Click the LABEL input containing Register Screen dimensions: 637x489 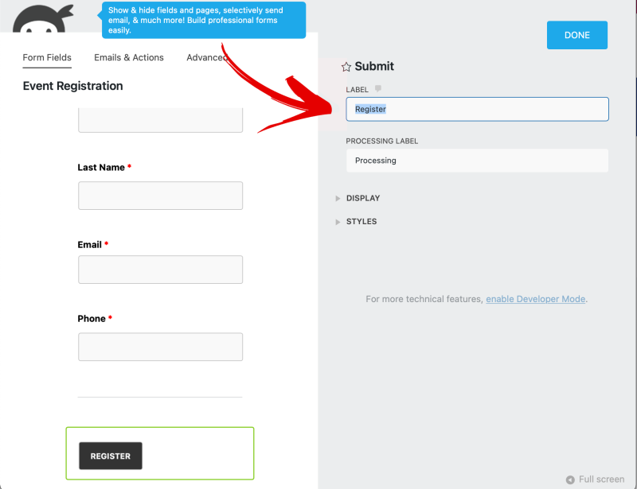(476, 109)
